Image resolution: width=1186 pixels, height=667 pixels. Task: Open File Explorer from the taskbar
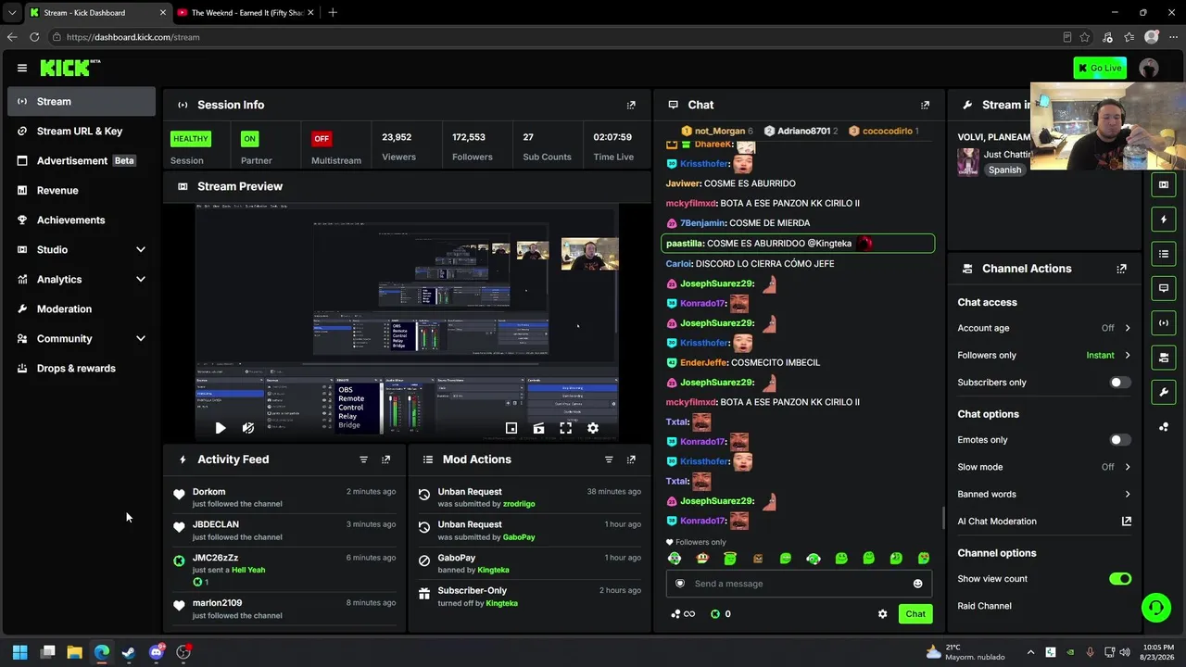point(74,652)
